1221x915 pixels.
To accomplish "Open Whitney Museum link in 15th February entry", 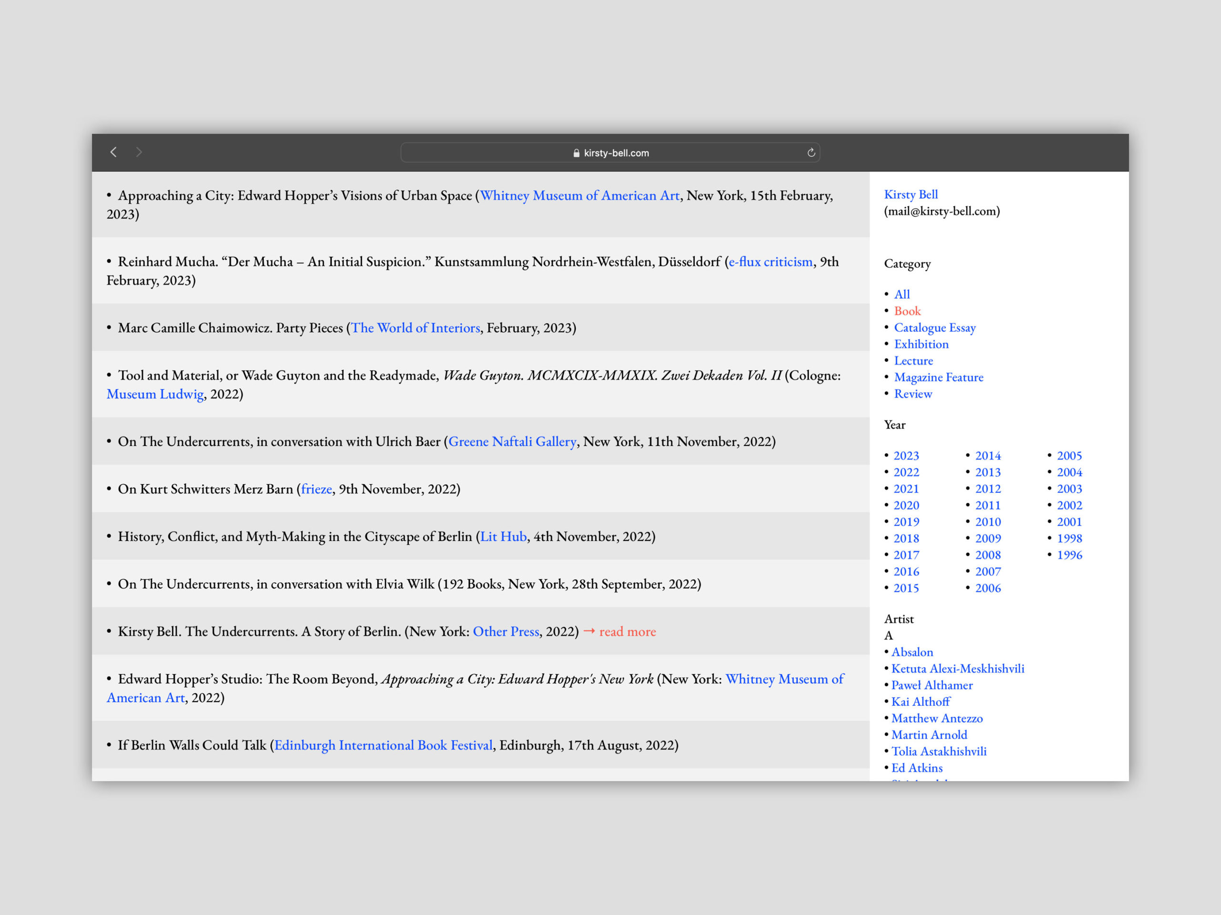I will point(579,195).
